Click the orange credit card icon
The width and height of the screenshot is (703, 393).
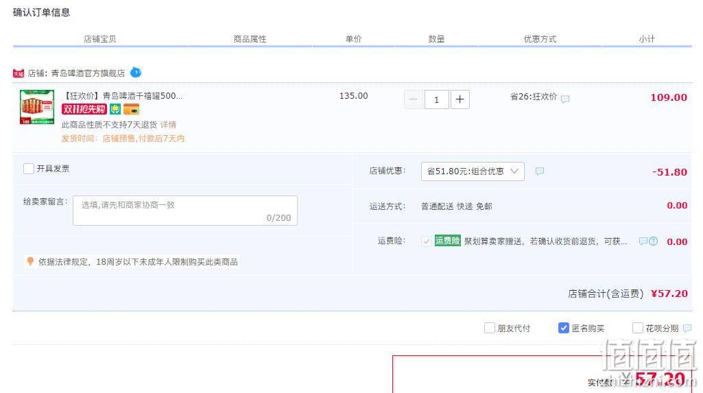(x=132, y=109)
